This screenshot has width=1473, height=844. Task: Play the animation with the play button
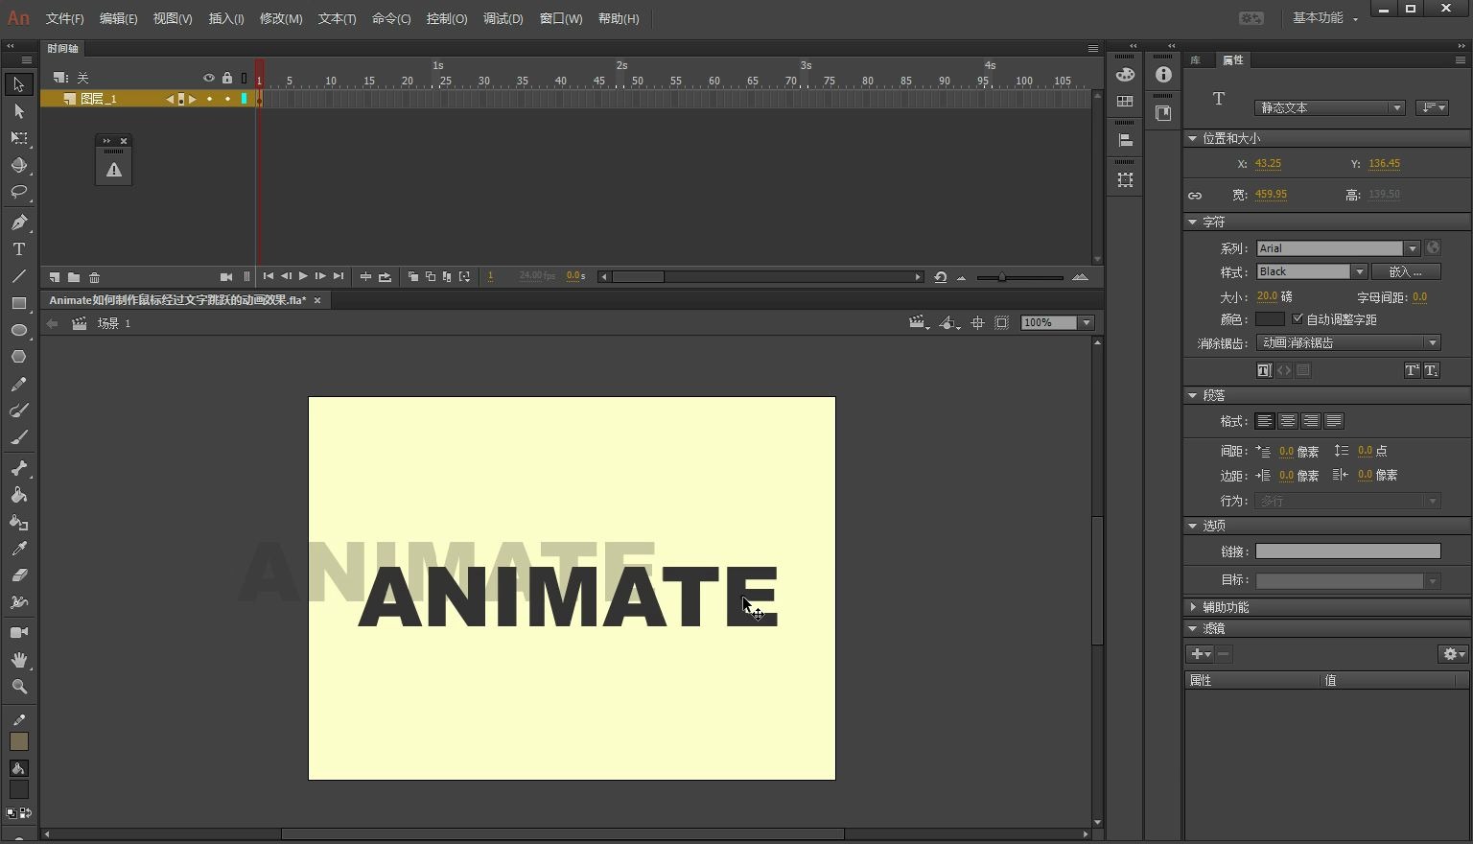303,277
